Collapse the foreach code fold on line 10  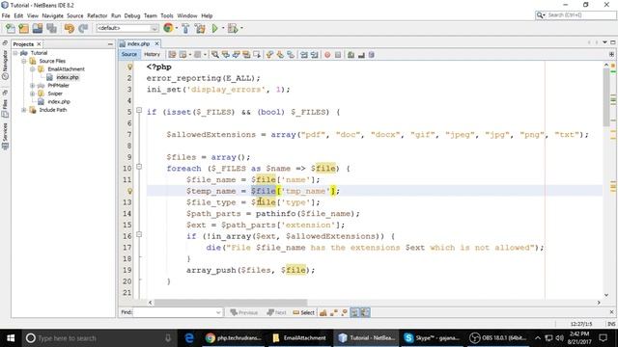[x=139, y=167]
